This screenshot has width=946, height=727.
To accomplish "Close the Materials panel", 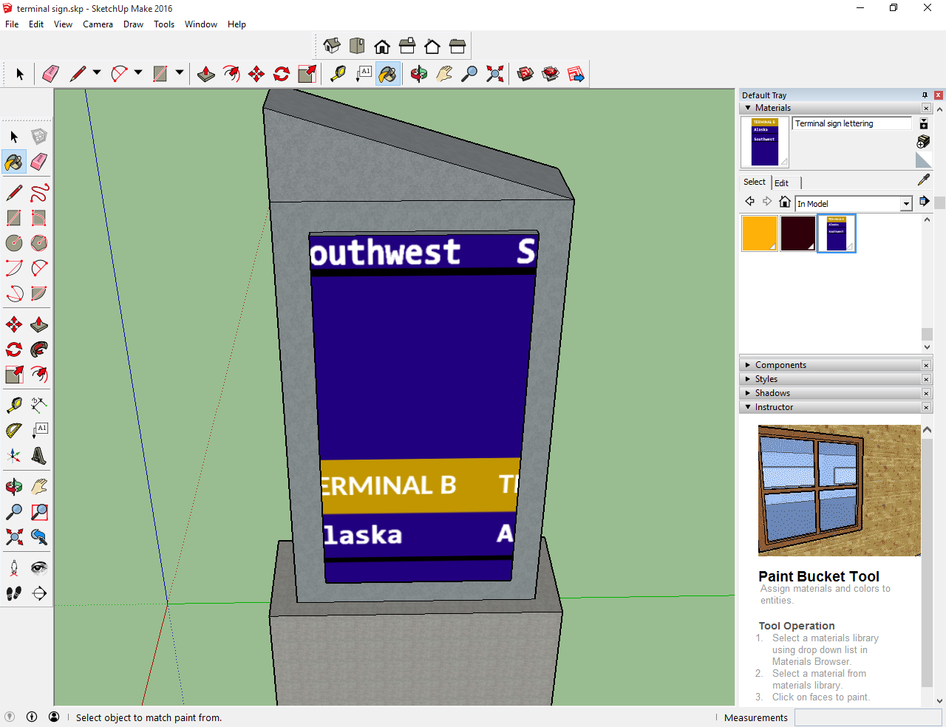I will [x=926, y=108].
